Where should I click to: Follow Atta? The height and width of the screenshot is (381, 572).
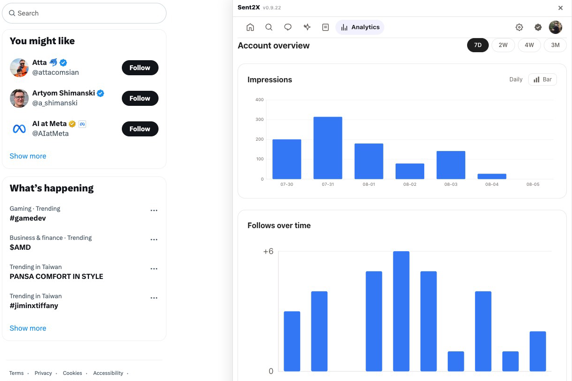(x=140, y=68)
